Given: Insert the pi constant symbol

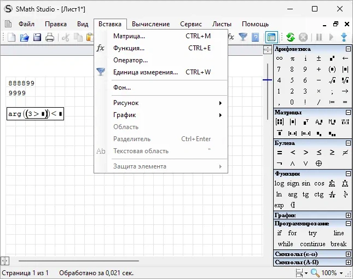Looking at the screenshot, I should (292, 59).
